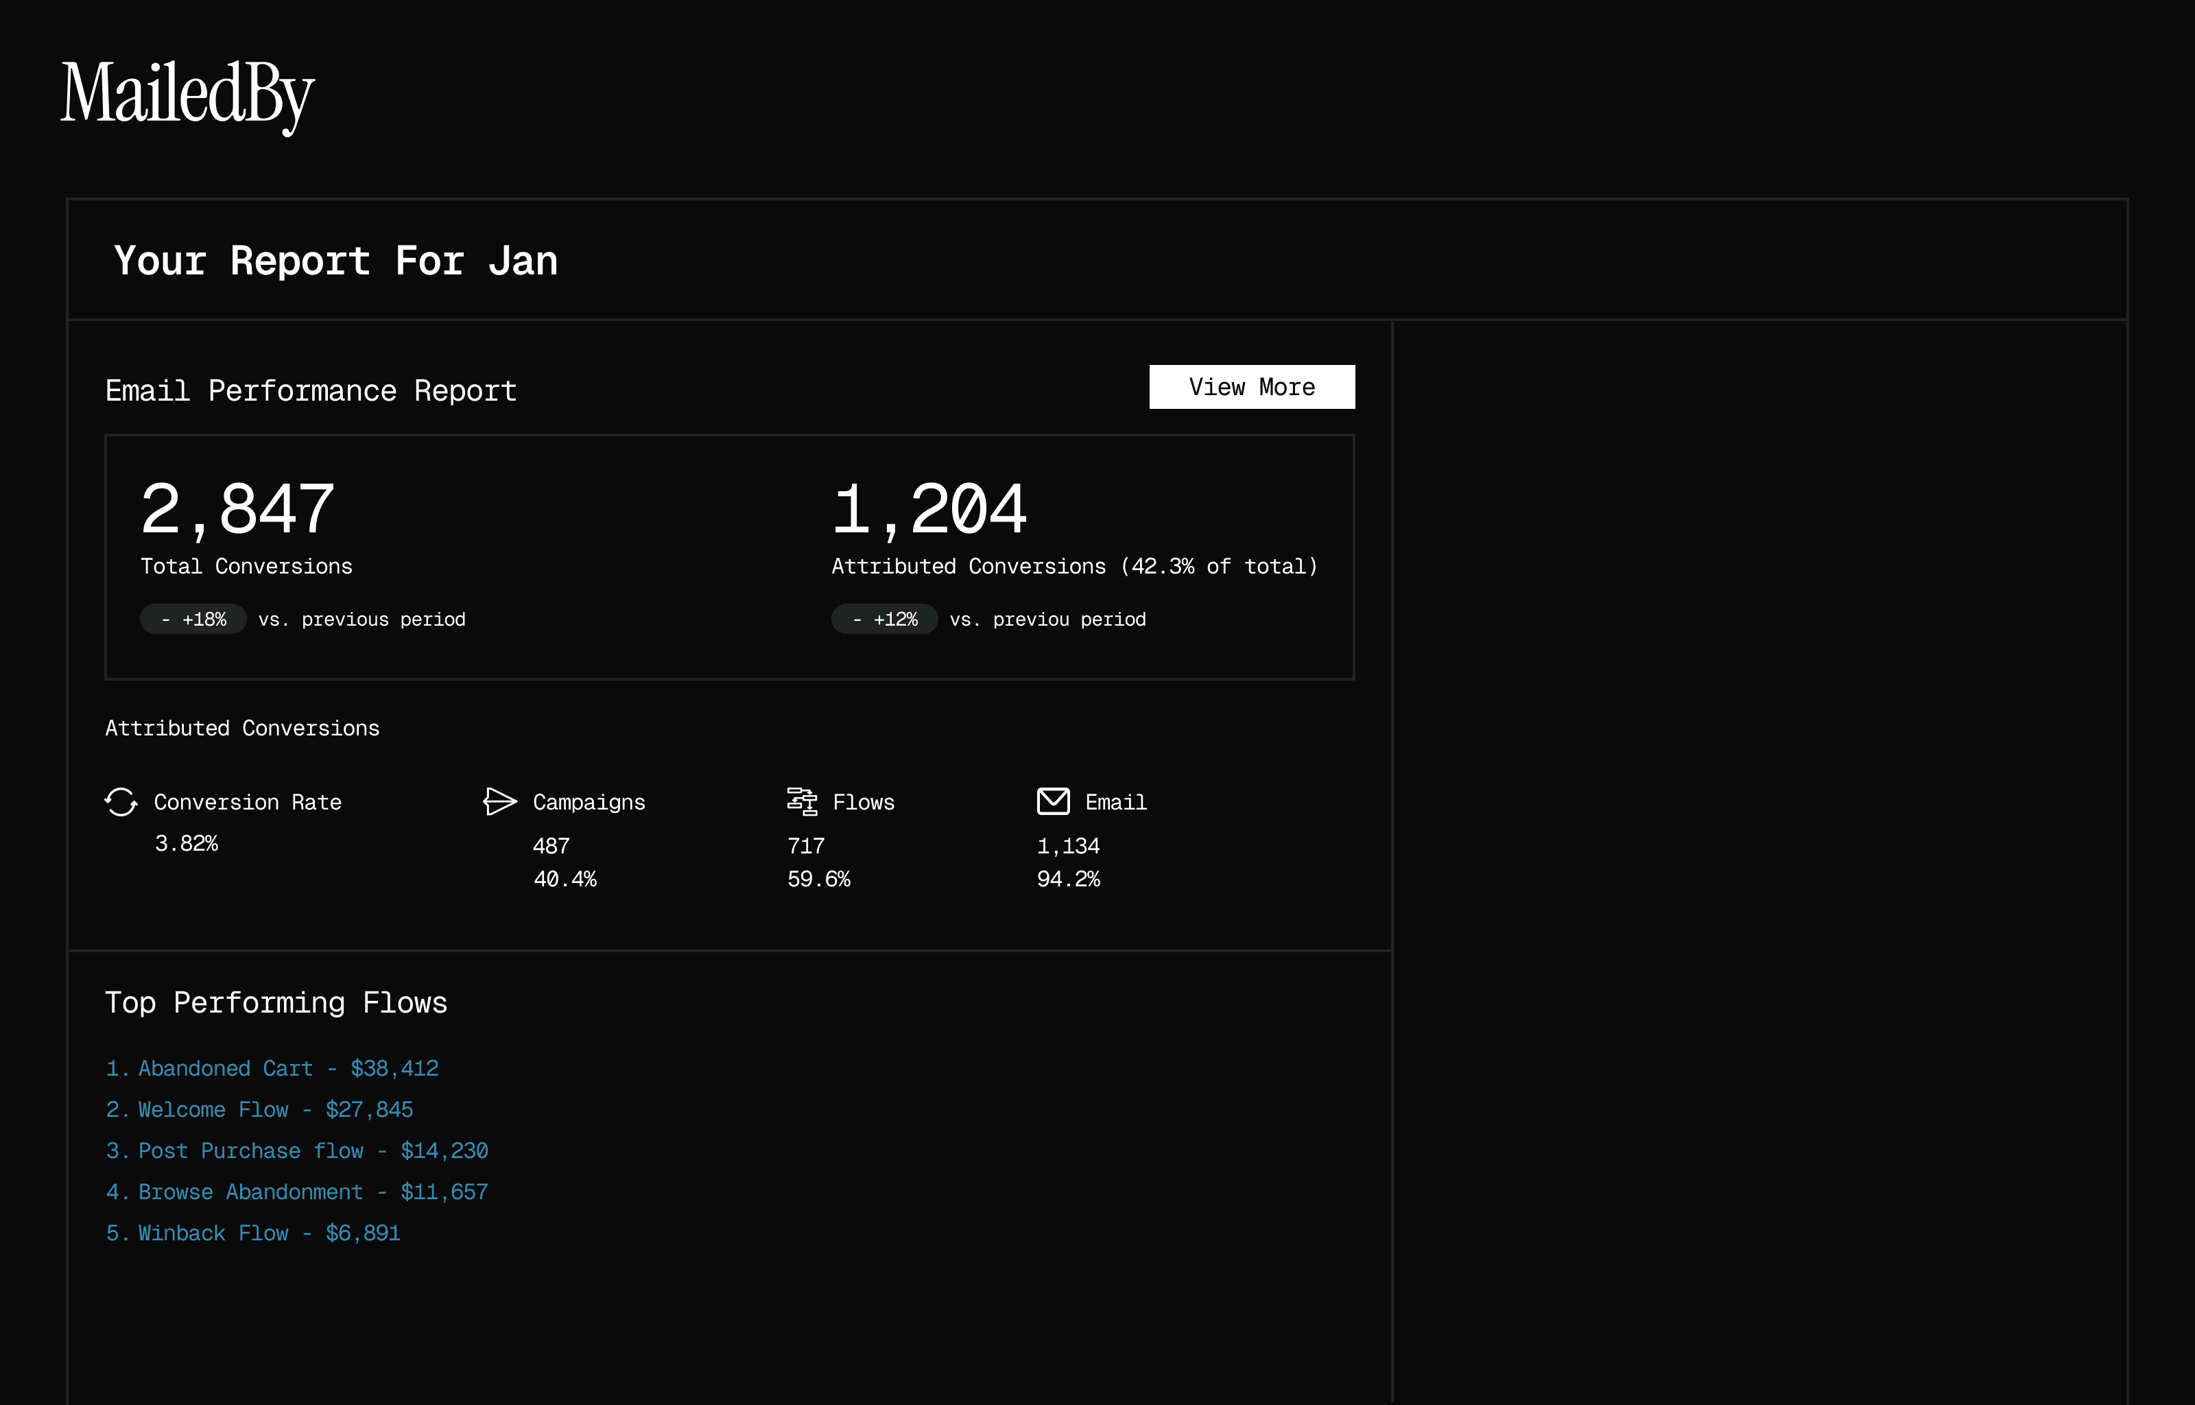The height and width of the screenshot is (1405, 2195).
Task: Click the Flows diagram icon
Action: point(802,801)
